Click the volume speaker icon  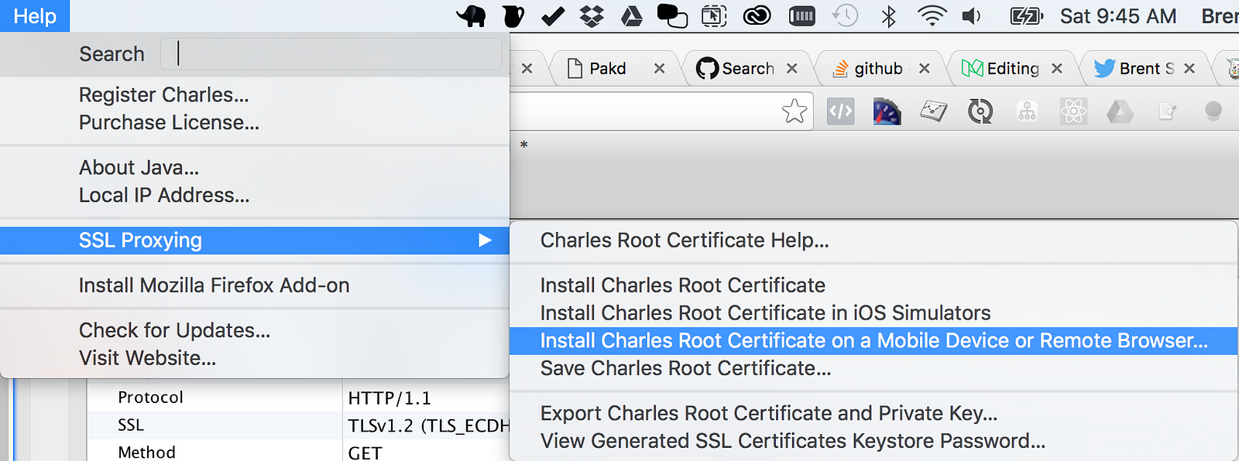pos(972,16)
